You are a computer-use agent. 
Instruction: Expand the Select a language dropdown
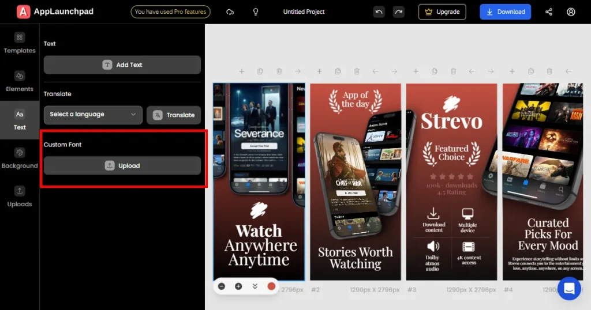pyautogui.click(x=93, y=115)
